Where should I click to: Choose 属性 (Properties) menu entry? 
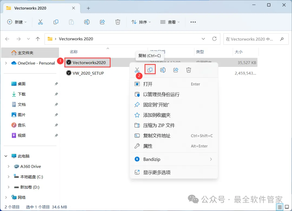[174, 146]
